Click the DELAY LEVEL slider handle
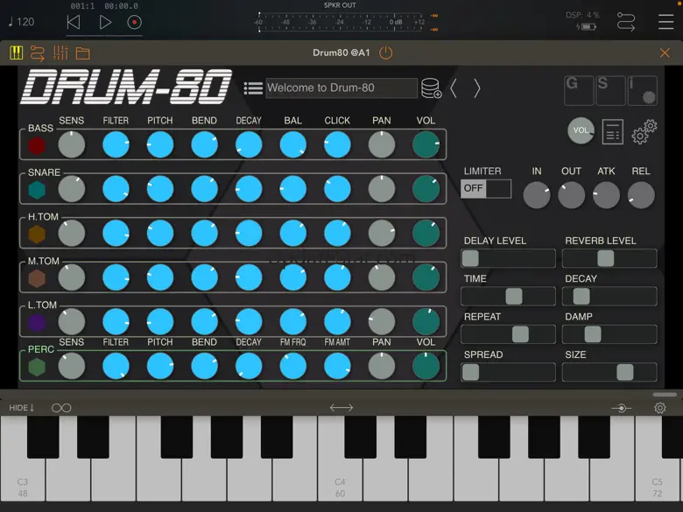The image size is (683, 512). pyautogui.click(x=470, y=258)
